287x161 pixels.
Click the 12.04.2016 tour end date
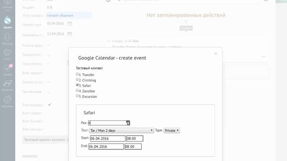click(x=56, y=34)
